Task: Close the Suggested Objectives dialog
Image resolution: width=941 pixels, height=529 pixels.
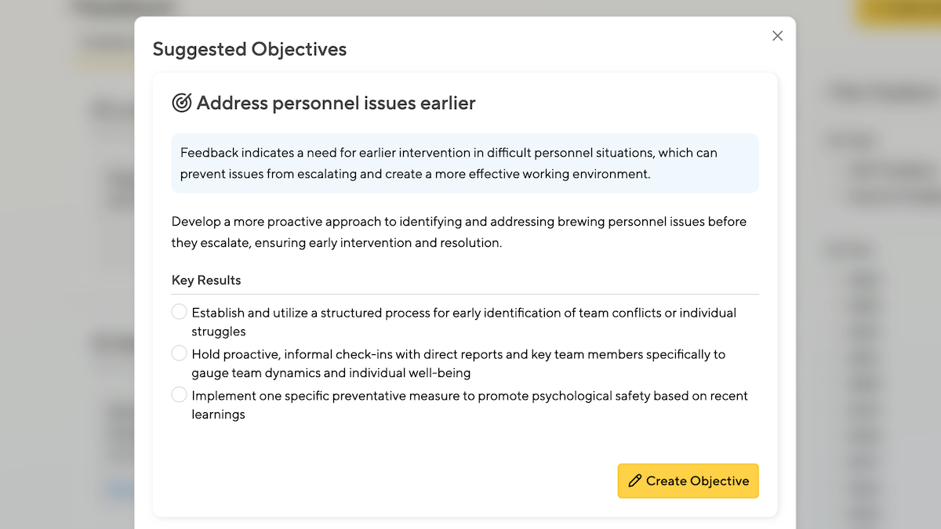Action: 777,36
